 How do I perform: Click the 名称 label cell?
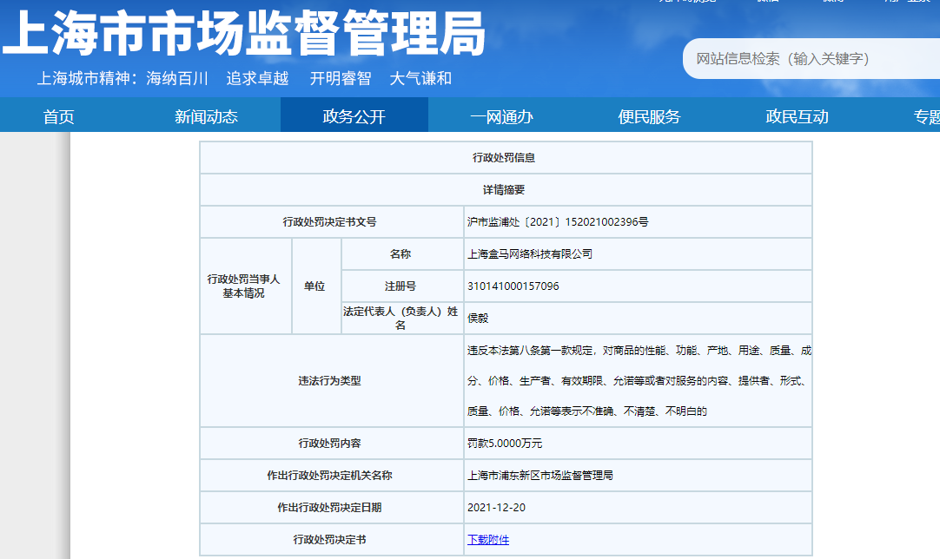402,254
